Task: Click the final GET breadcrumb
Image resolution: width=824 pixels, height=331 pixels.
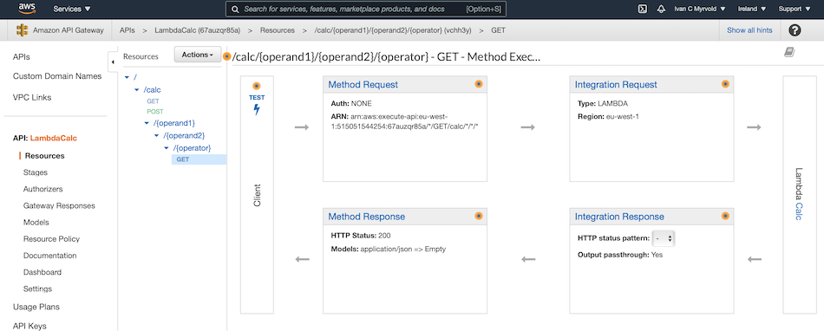Action: coord(498,30)
